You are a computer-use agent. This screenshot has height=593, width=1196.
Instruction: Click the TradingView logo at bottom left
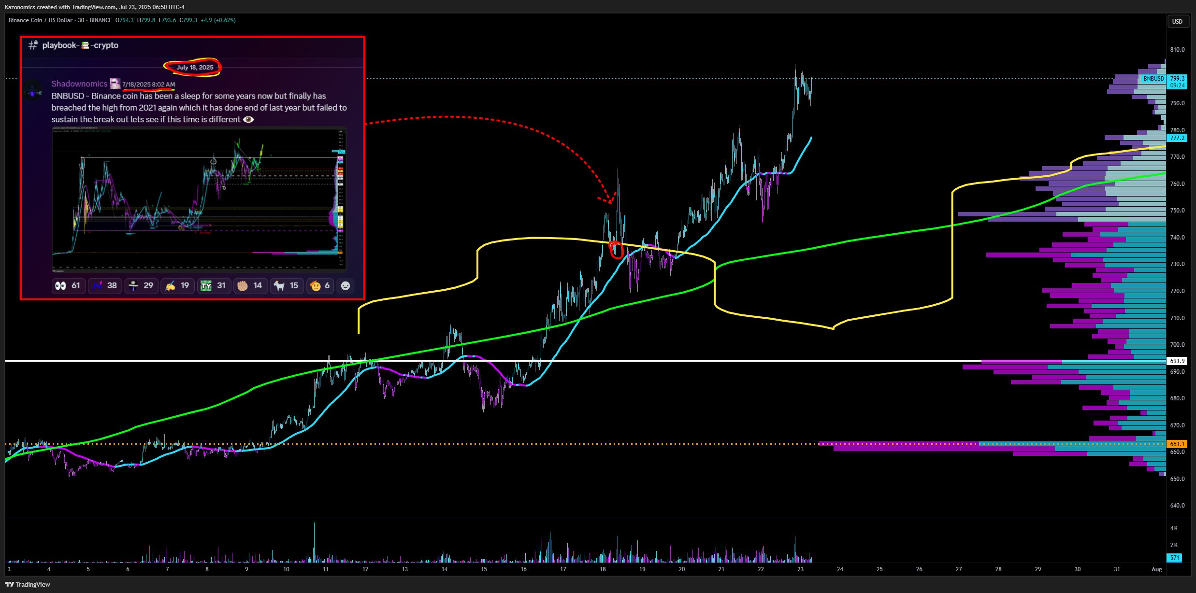pos(28,584)
